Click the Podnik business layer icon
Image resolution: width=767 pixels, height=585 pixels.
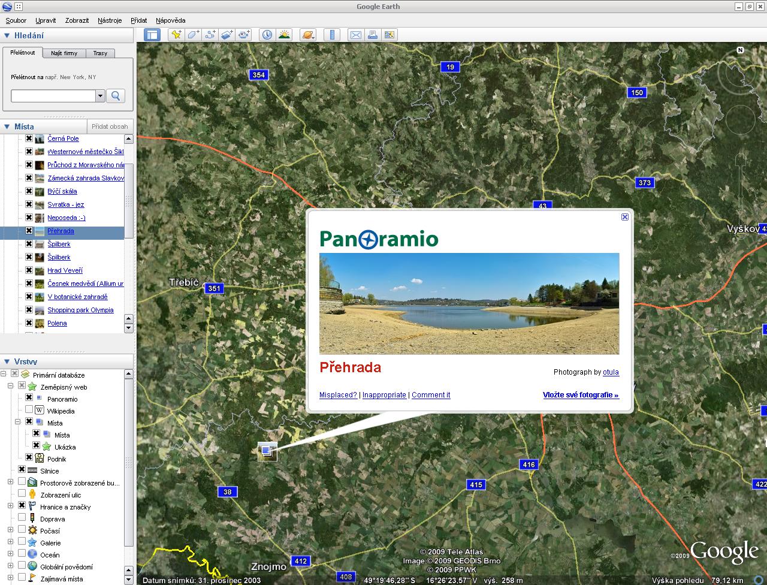(x=40, y=459)
